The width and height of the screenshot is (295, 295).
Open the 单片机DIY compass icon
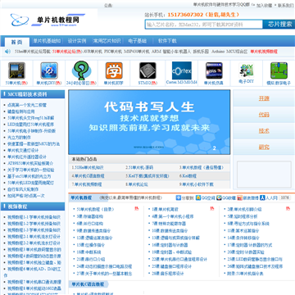tap(49, 70)
